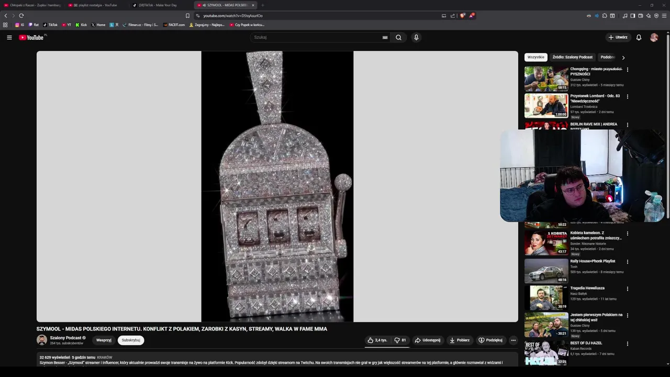The image size is (670, 377).
Task: Open options menu for Rally House+Phonk Playlist
Action: (x=627, y=262)
